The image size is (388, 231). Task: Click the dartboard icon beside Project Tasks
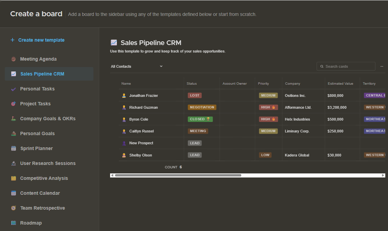pos(13,104)
